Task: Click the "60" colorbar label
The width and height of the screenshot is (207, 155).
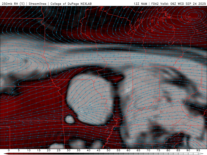Action: coord(128,150)
